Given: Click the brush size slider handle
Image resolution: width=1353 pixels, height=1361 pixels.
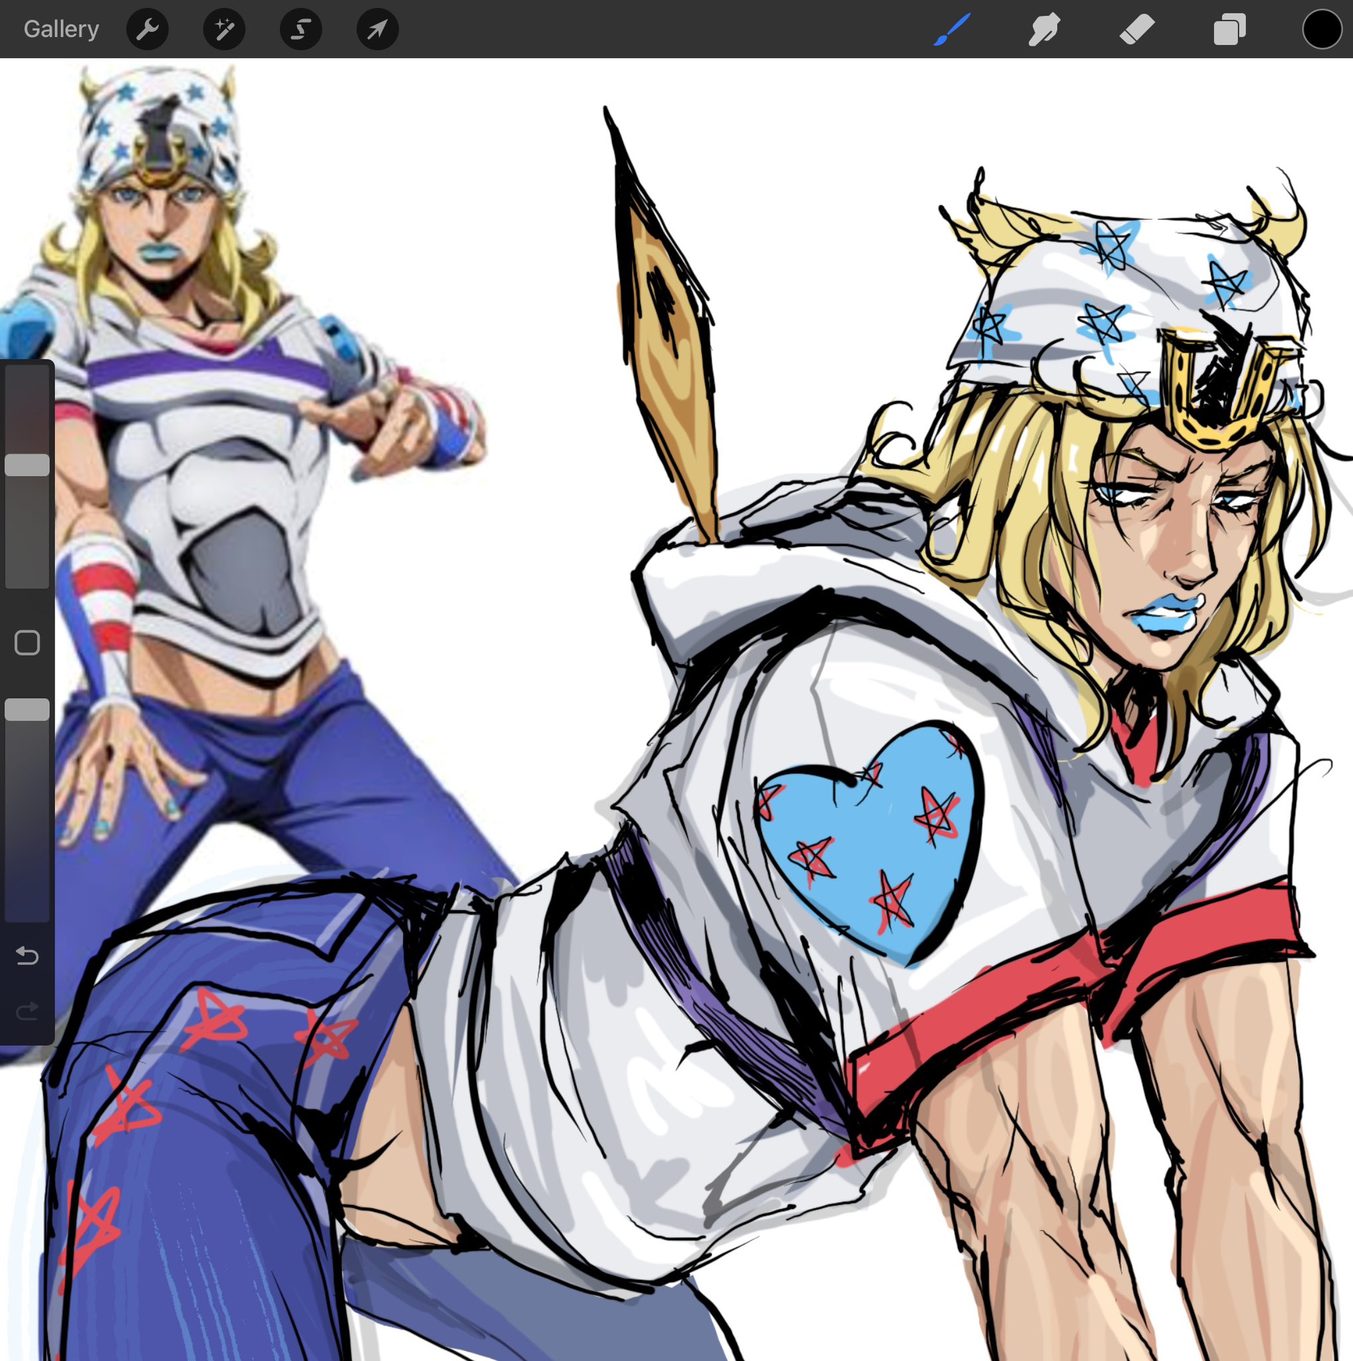Looking at the screenshot, I should click(27, 465).
